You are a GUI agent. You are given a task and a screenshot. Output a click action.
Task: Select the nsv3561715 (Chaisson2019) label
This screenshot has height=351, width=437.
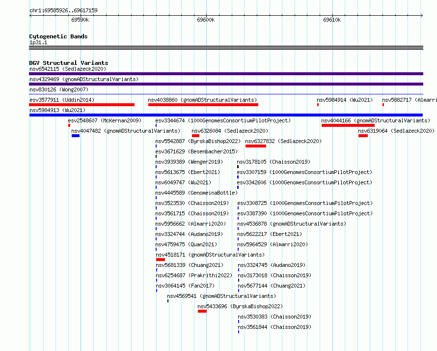click(x=192, y=213)
